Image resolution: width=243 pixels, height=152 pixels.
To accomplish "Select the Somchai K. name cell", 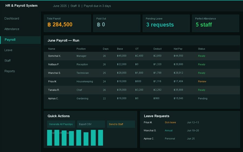I will [55, 56].
